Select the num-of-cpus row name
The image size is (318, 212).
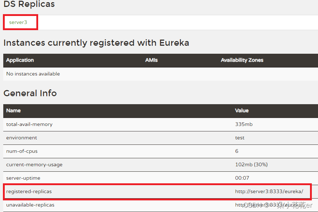pyautogui.click(x=22, y=151)
